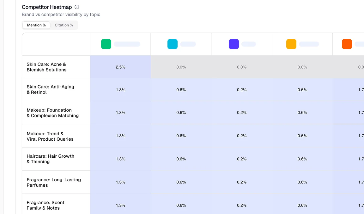Click the 1.3% cell for Trend & Viral Queries
Viewport: 364px width, 214px height.
click(x=120, y=136)
